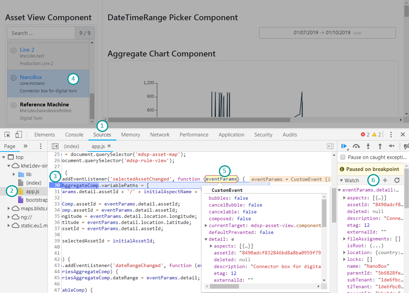Open the DevTools three-dot menu
This screenshot has height=293, width=409.
[391, 135]
